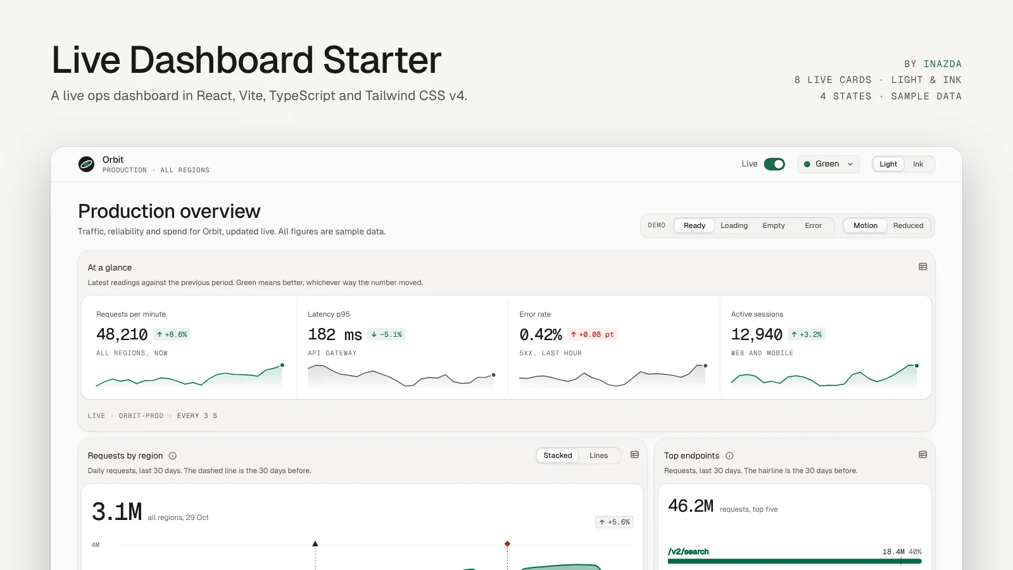The width and height of the screenshot is (1013, 570).
Task: Click the +0.08 pt error rate badge
Action: click(593, 334)
